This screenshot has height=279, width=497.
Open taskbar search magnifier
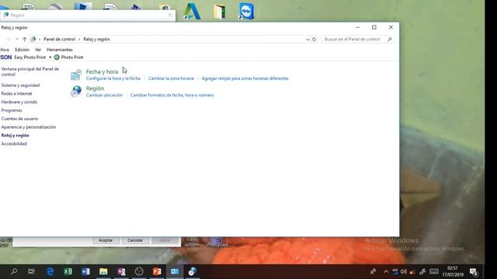tap(14, 271)
